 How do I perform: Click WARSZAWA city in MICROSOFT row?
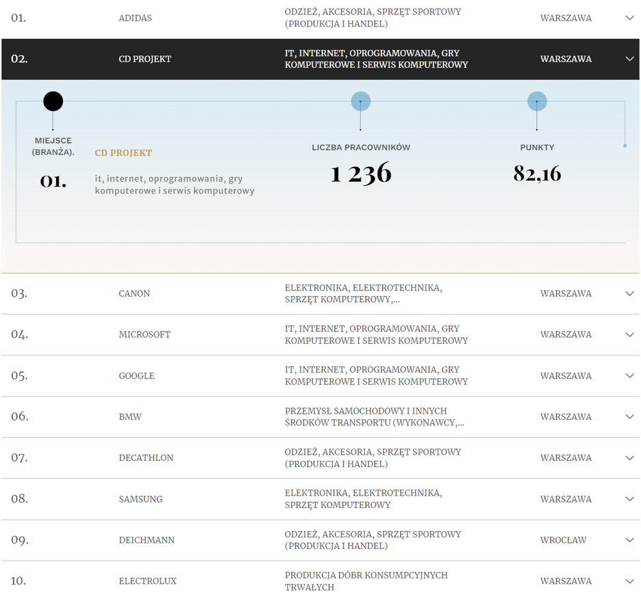[x=566, y=334]
